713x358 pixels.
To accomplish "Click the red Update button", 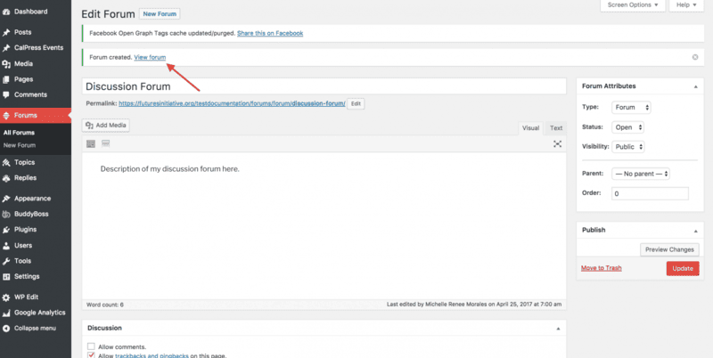I will tap(683, 269).
